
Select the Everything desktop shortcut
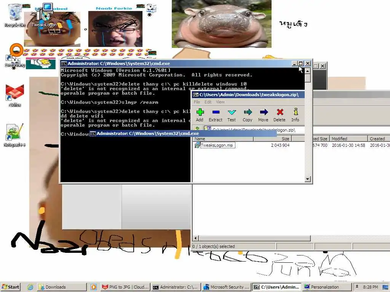15,56
